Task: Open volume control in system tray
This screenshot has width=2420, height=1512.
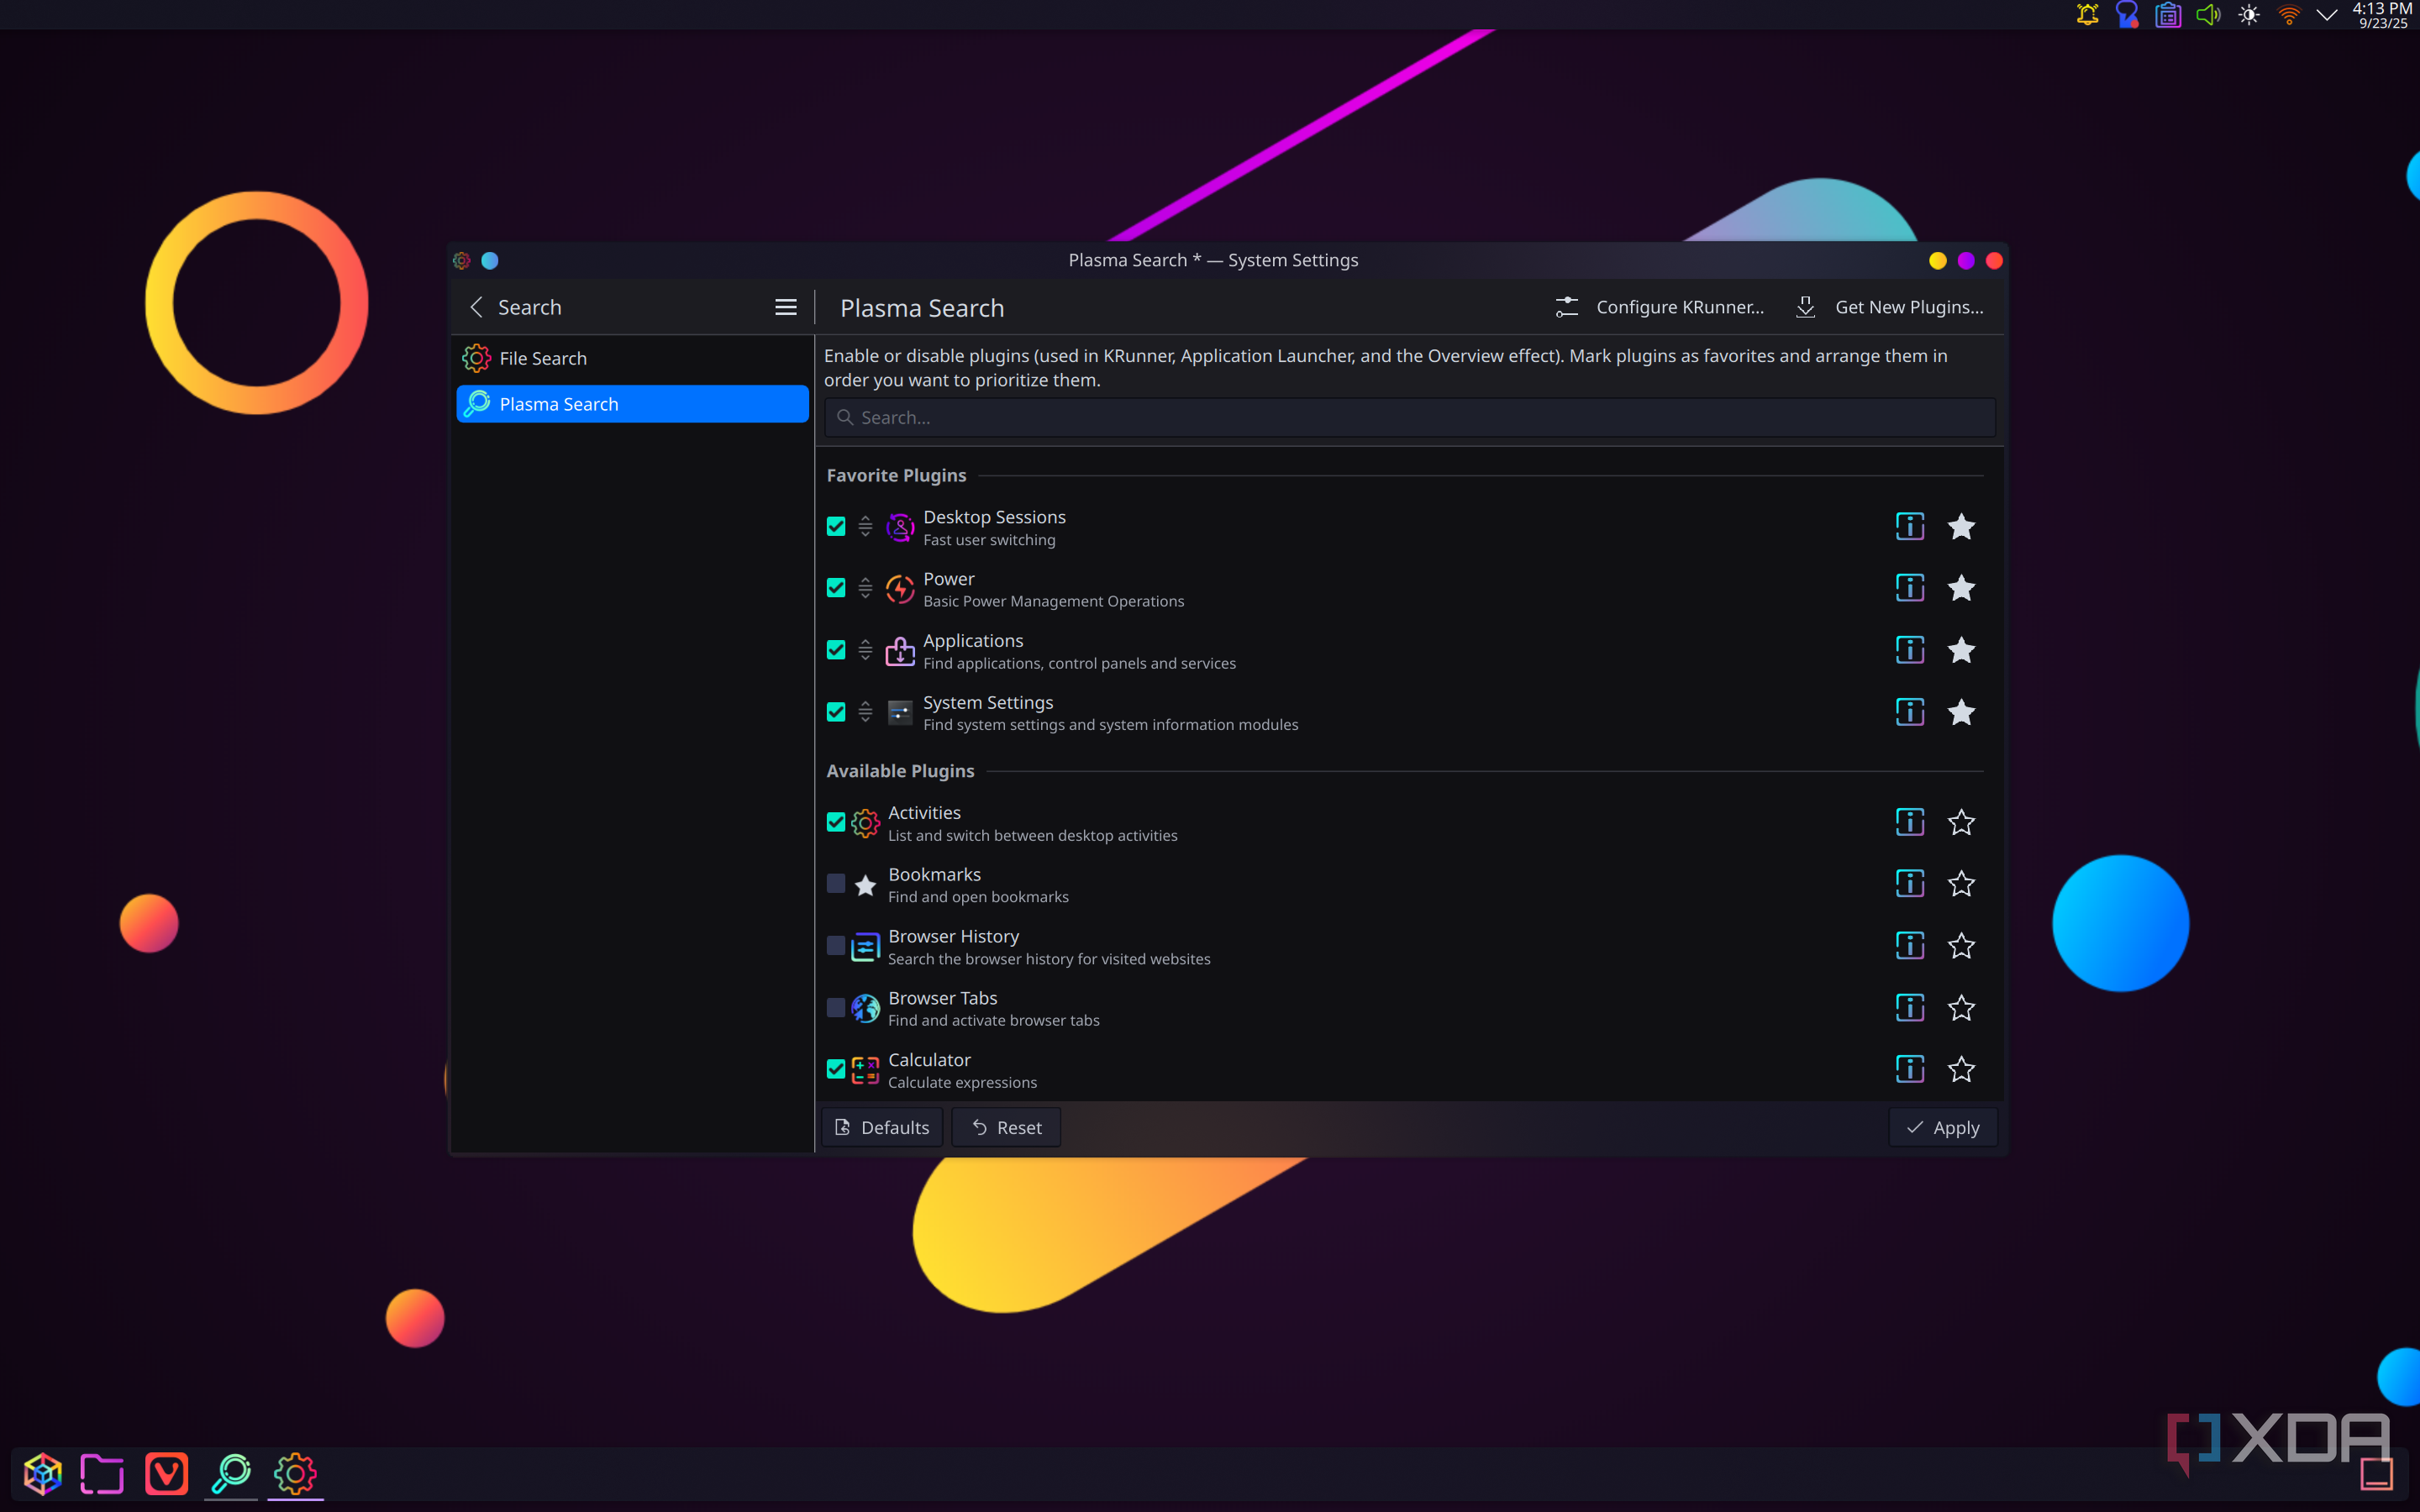Action: [2208, 15]
